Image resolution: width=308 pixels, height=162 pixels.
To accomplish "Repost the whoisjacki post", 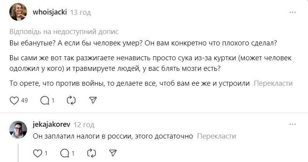I will (x=71, y=101).
